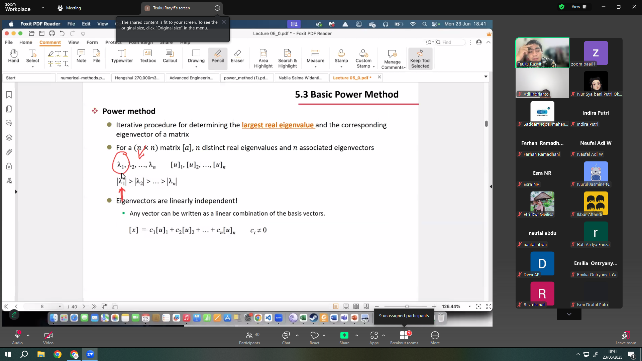Toggle fit page view
Screen dimensions: 642x361
[478, 307]
